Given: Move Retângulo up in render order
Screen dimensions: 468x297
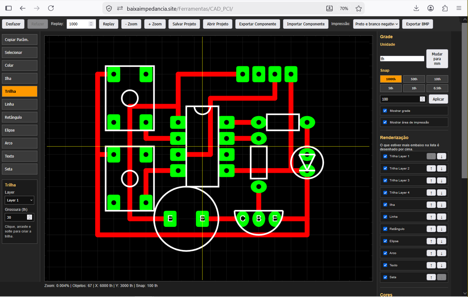Looking at the screenshot, I should pos(431,229).
